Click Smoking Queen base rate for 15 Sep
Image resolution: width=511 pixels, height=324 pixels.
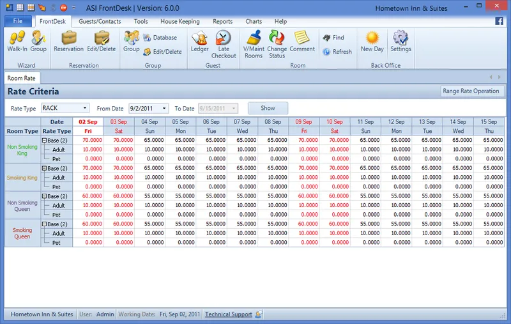(489, 224)
